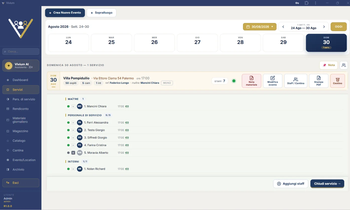Go to previous week with left chevron
Screen dimensions: 350x210
click(283, 27)
